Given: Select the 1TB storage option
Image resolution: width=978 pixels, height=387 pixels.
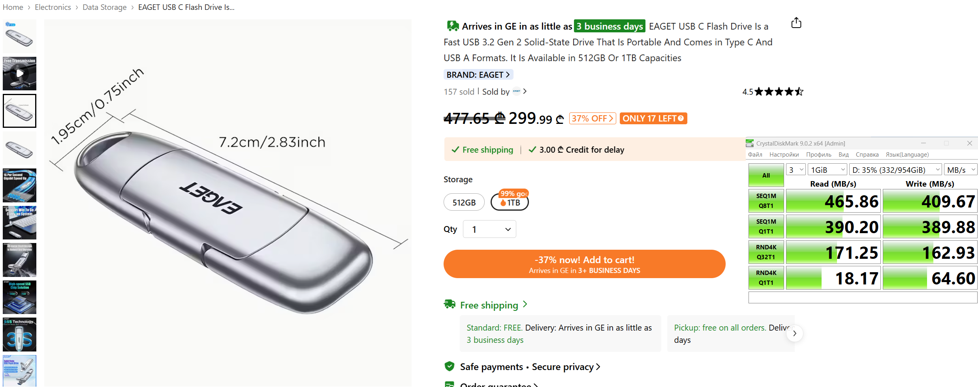Looking at the screenshot, I should pos(510,202).
